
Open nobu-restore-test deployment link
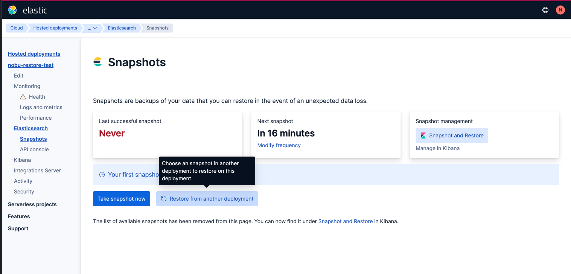[30, 65]
